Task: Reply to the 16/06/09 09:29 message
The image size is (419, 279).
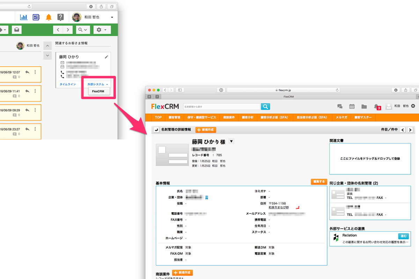Action: (x=27, y=110)
